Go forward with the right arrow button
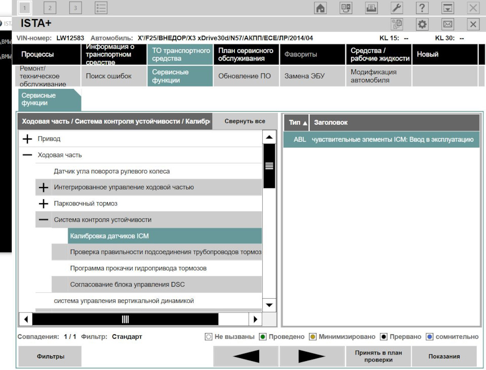 (x=312, y=356)
